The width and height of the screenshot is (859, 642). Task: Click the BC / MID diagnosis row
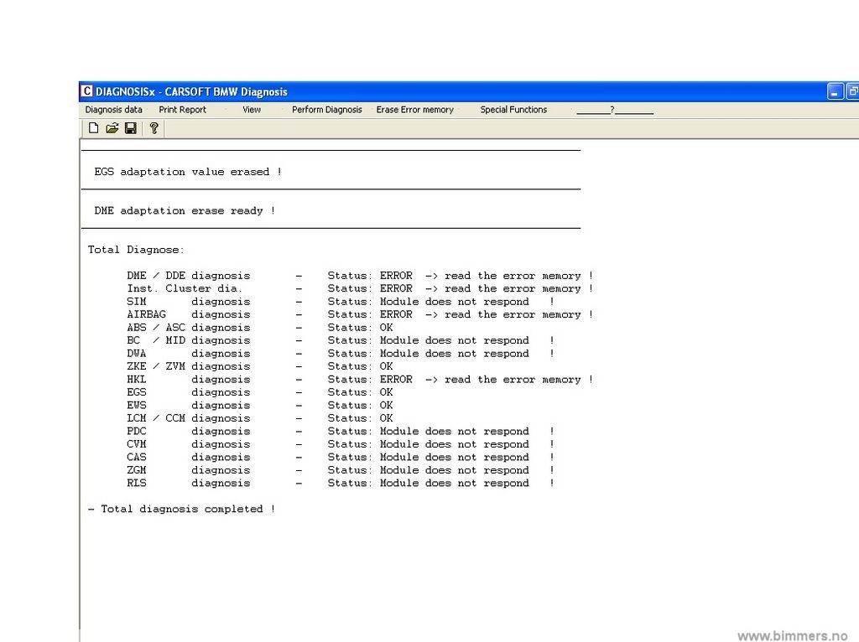(x=341, y=340)
